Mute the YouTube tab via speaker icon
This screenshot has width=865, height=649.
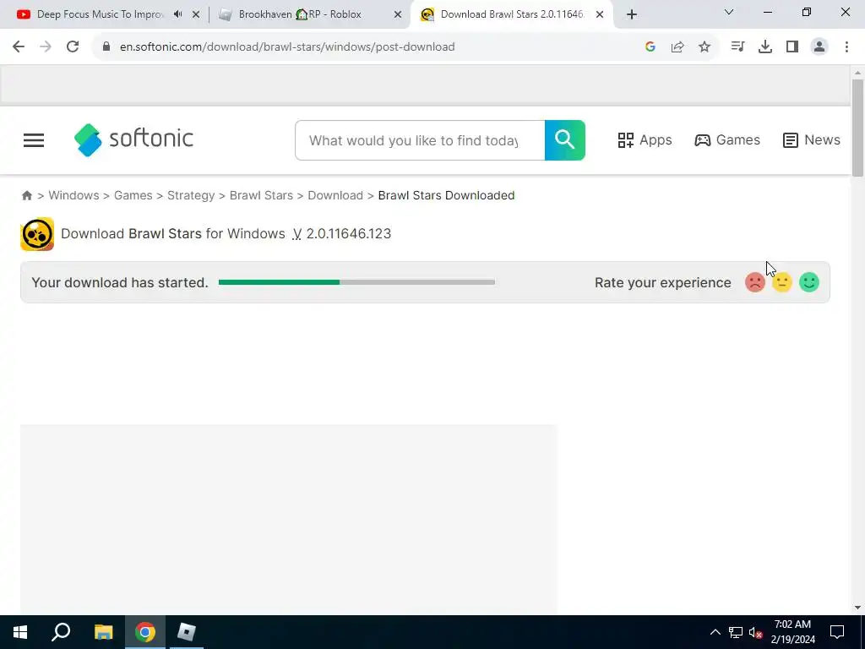[177, 14]
